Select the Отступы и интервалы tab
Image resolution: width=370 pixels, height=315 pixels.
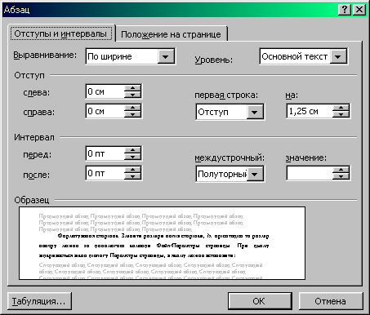[61, 33]
